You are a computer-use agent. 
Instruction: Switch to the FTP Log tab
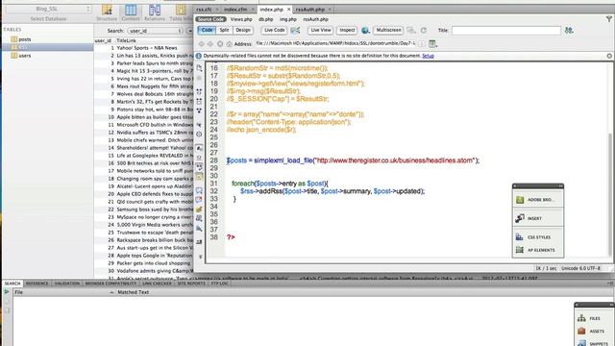220,284
